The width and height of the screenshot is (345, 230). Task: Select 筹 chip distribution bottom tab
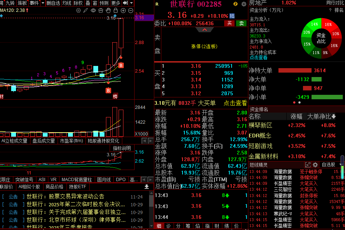(x=188, y=226)
